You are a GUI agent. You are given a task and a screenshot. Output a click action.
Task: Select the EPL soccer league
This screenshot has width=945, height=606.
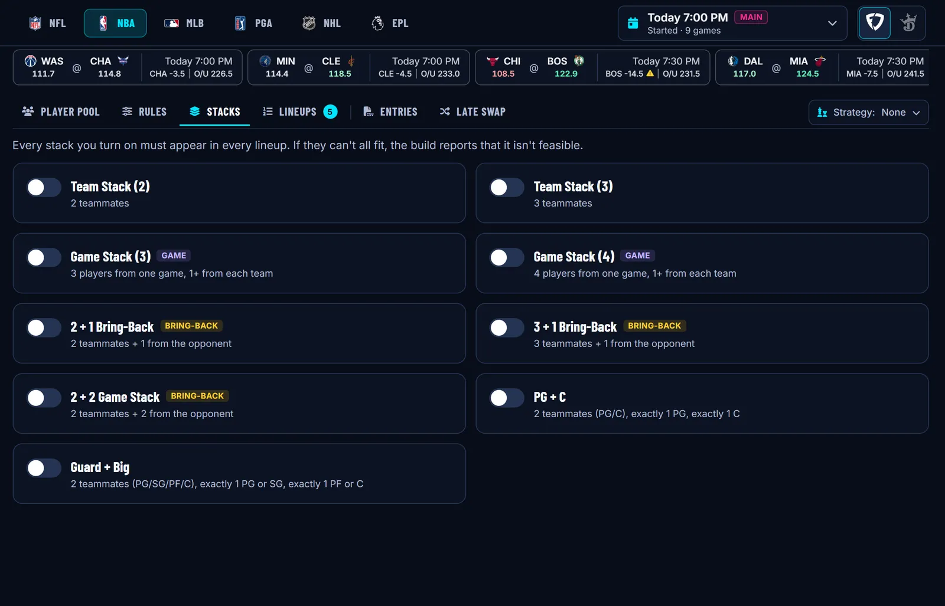click(390, 24)
